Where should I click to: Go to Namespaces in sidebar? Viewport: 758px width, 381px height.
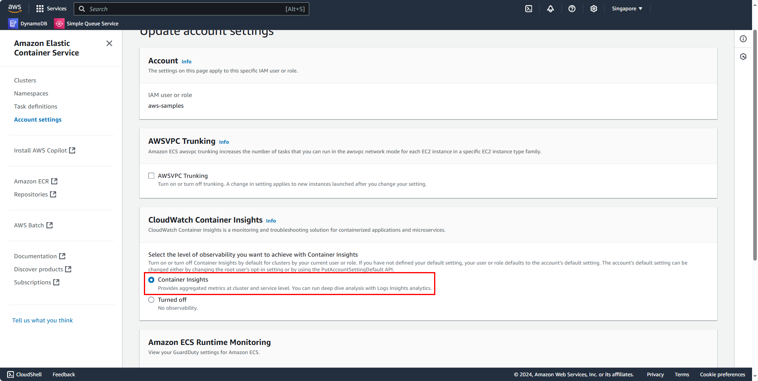31,93
